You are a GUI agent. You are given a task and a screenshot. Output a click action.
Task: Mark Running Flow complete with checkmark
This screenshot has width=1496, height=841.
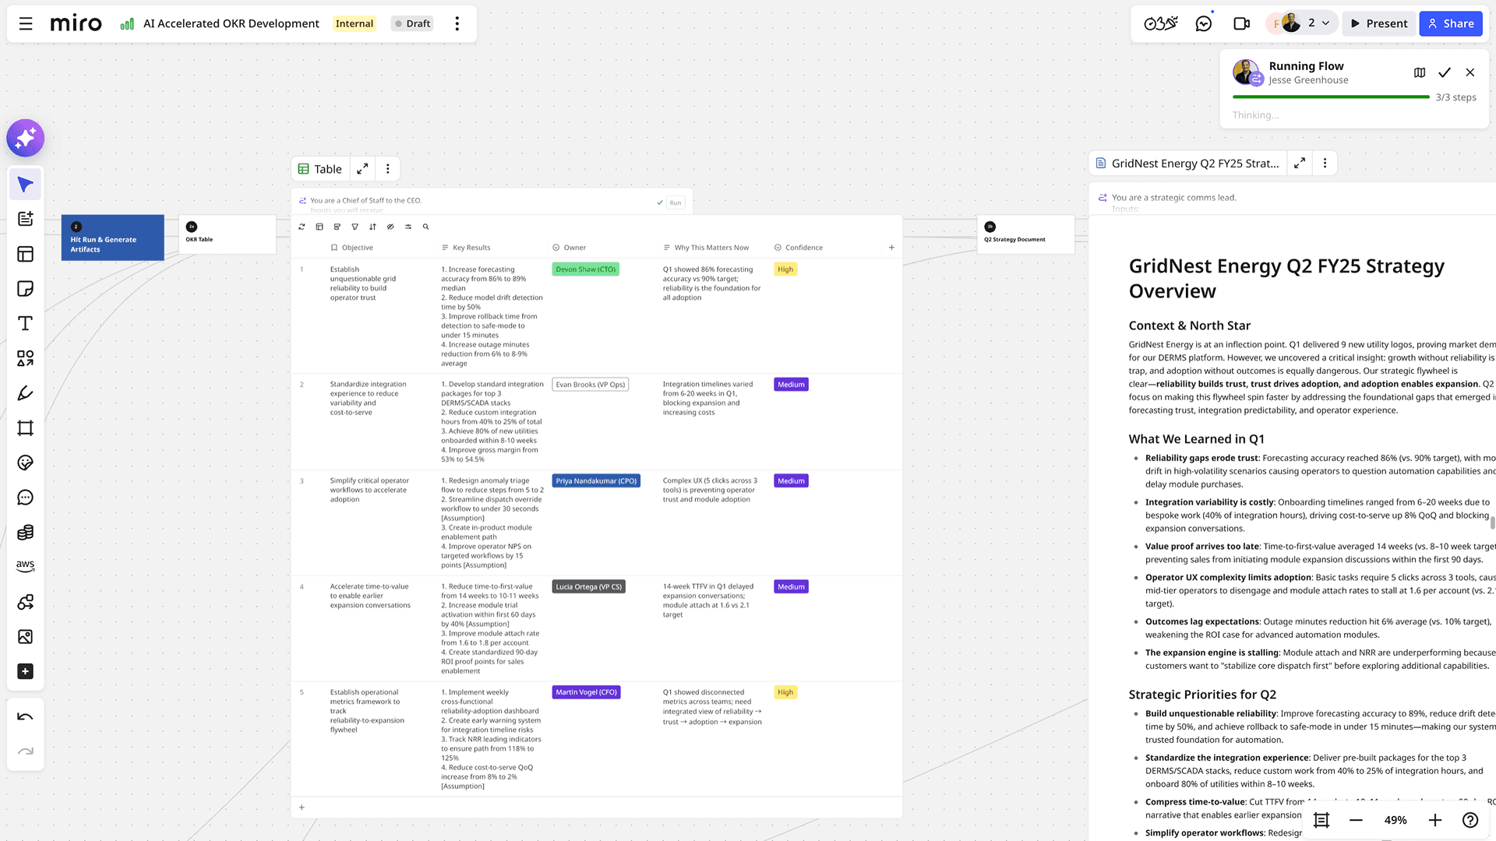[1444, 72]
